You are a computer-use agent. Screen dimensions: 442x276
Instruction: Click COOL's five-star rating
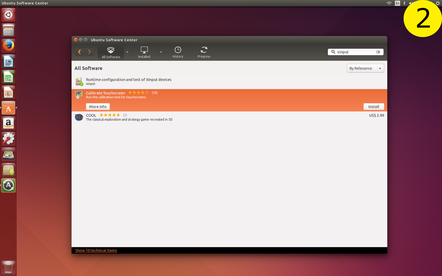pyautogui.click(x=110, y=115)
